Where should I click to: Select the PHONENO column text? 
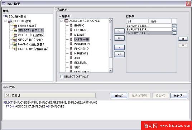pos(81,49)
